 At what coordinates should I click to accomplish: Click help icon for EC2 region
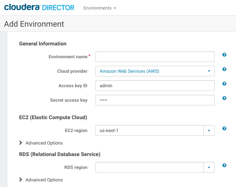(x=224, y=128)
